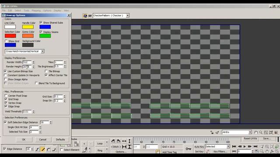
Task: Check the Select Element checkbox
Action: (61, 150)
